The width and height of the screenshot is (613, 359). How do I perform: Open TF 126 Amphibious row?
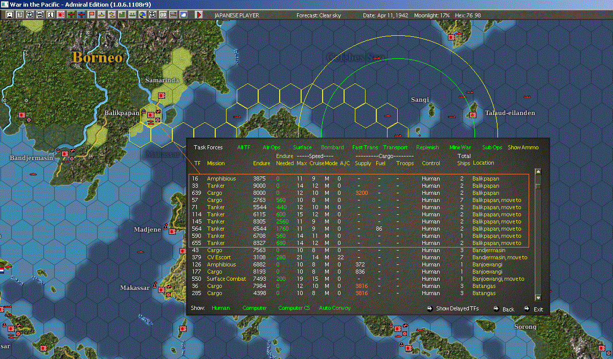click(359, 264)
